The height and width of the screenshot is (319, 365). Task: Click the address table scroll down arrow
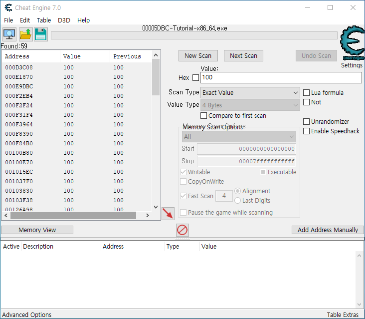pos(359,305)
